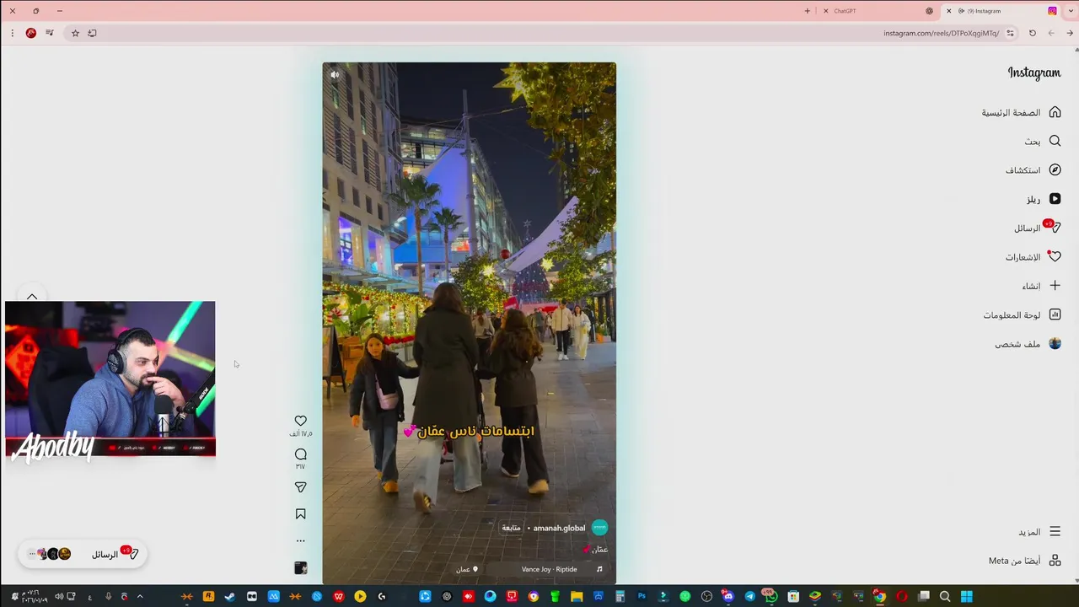Open the browser media control icon

pos(50,33)
